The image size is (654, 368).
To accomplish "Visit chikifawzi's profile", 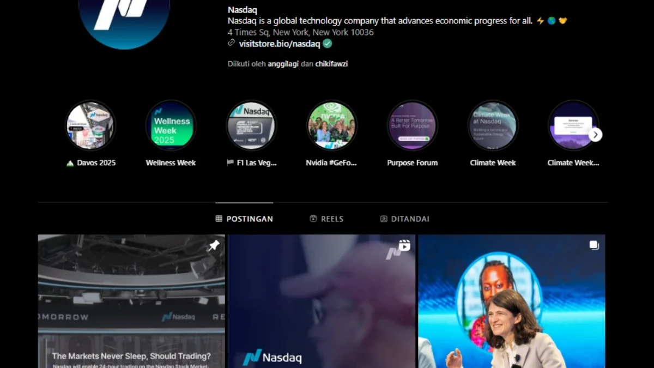I will pyautogui.click(x=331, y=63).
